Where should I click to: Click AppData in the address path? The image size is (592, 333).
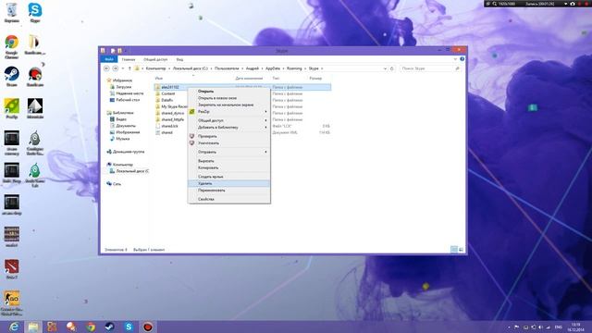273,68
